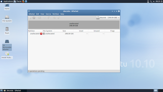This screenshot has width=163, height=92.
Task: Click the gray unallocated file system swatch
Action: pos(44,34)
